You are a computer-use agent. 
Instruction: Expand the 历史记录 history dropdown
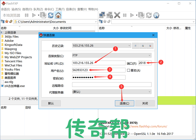click(x=129, y=46)
